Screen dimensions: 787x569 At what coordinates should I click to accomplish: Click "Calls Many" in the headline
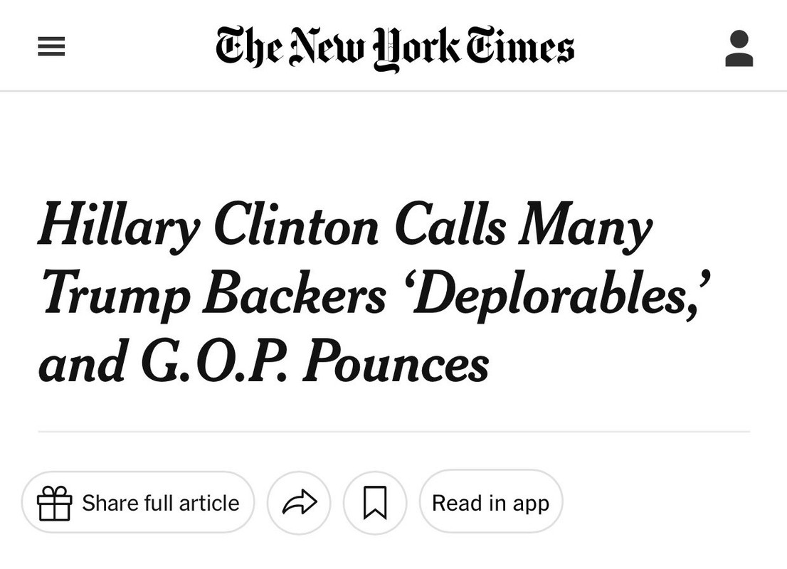(523, 226)
